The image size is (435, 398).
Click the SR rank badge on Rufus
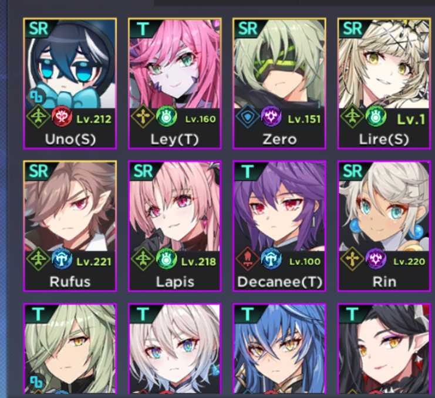click(x=39, y=171)
